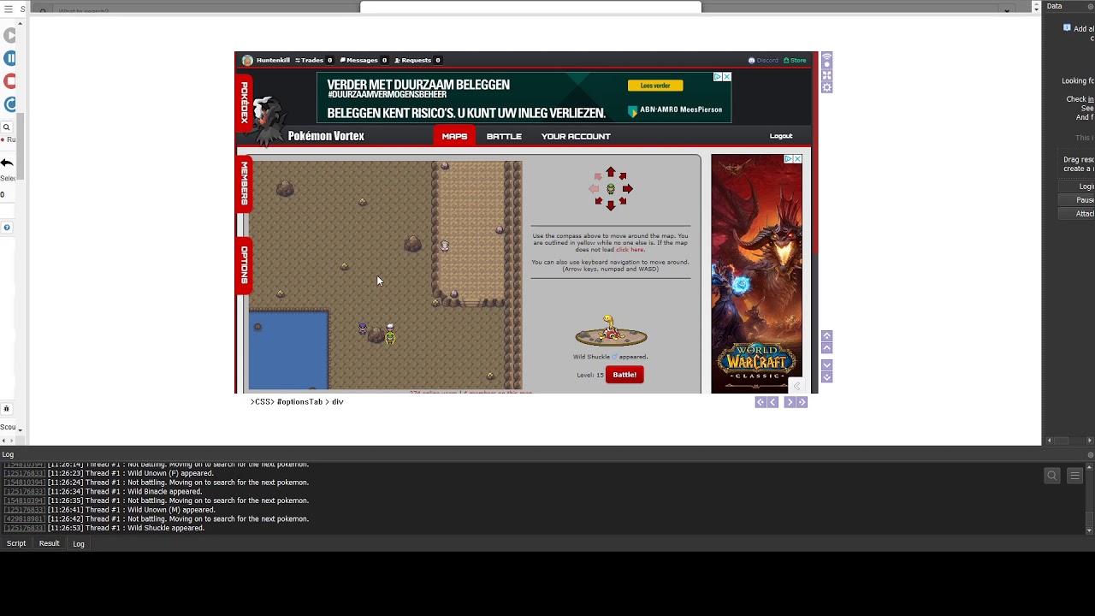
Task: Move down-left using the compass diagonal arrow
Action: coord(598,201)
